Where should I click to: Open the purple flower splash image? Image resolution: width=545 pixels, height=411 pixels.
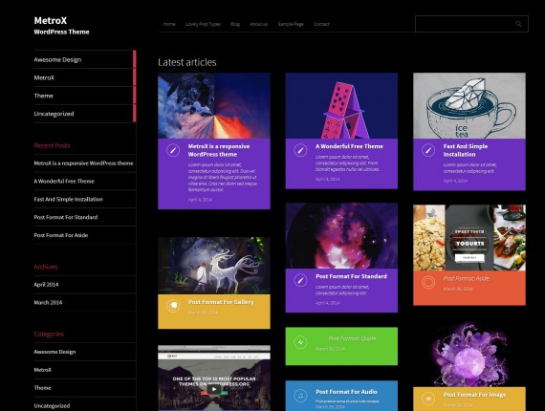(x=469, y=355)
